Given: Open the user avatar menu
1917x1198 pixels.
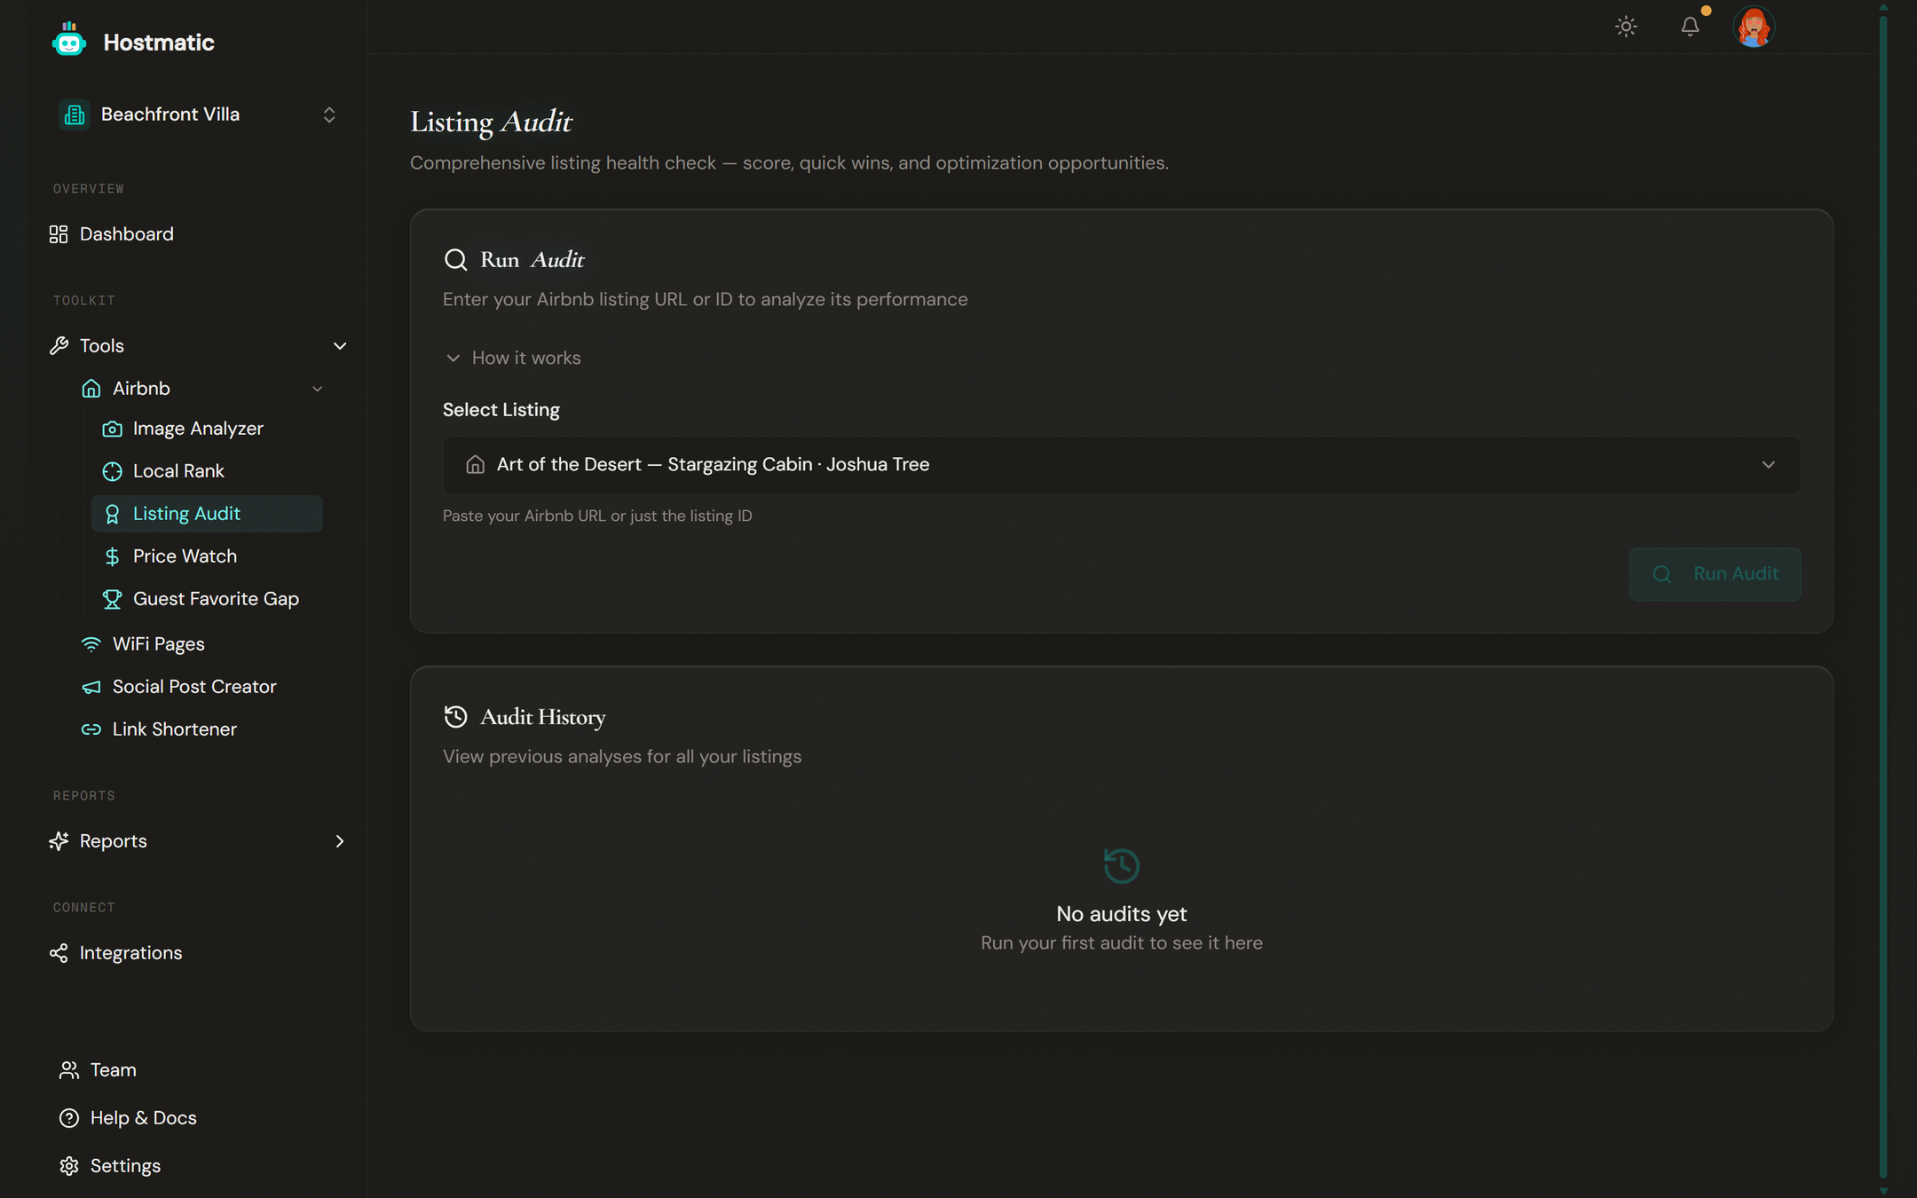Looking at the screenshot, I should (x=1754, y=27).
